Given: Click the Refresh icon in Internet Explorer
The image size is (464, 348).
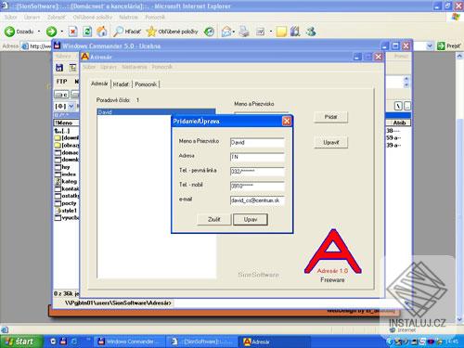Looking at the screenshot, I should point(87,32).
